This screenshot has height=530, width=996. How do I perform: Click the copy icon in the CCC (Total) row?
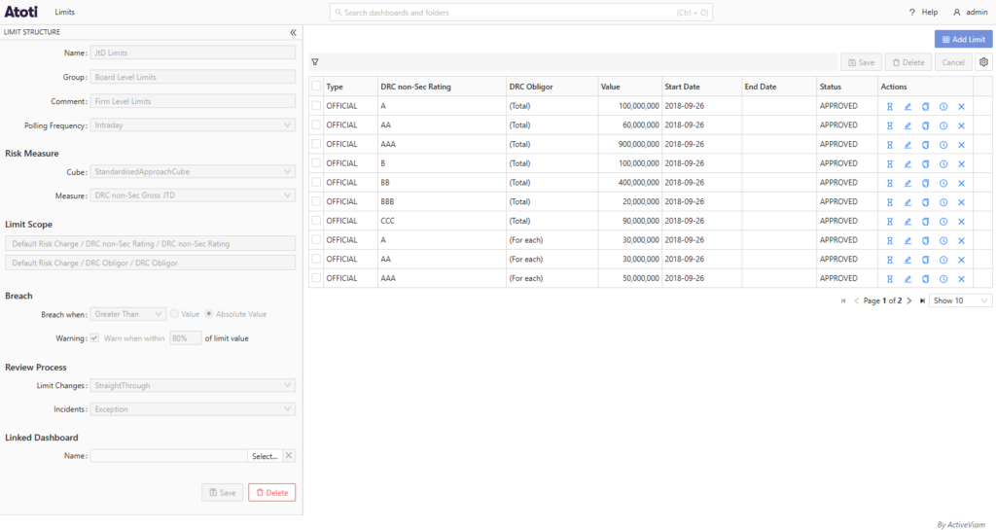(x=926, y=222)
